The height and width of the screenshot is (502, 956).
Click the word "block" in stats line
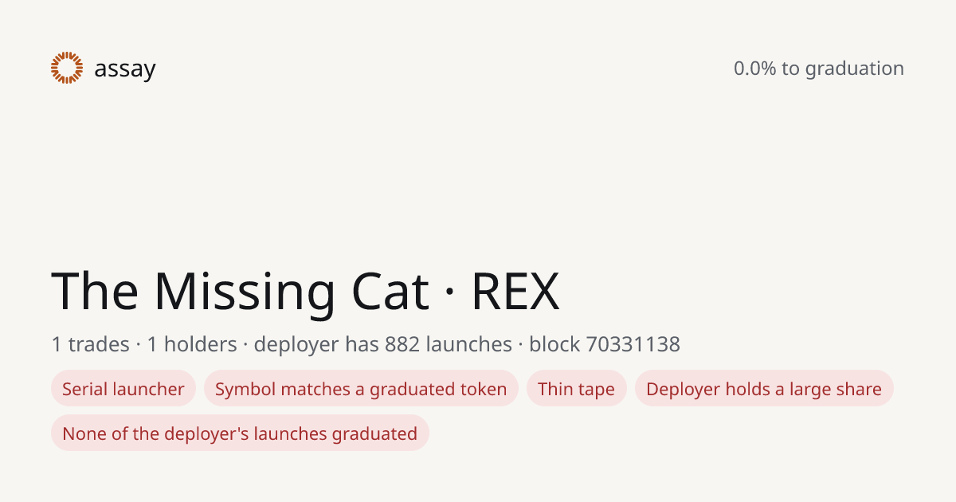(554, 344)
